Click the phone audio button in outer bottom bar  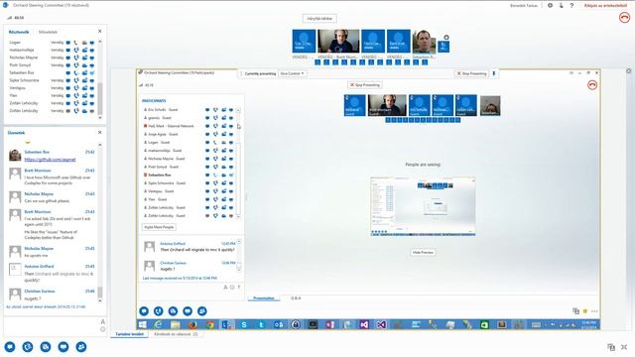coord(28,347)
